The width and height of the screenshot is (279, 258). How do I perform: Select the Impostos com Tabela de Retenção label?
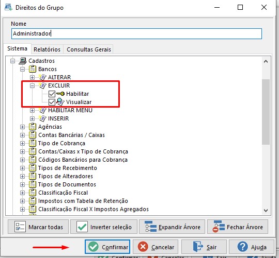(x=83, y=201)
